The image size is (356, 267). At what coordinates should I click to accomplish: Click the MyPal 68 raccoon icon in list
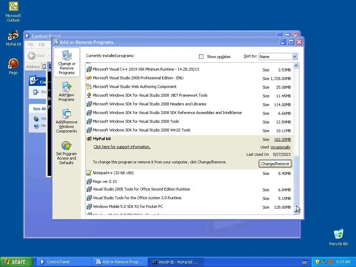[89, 139]
